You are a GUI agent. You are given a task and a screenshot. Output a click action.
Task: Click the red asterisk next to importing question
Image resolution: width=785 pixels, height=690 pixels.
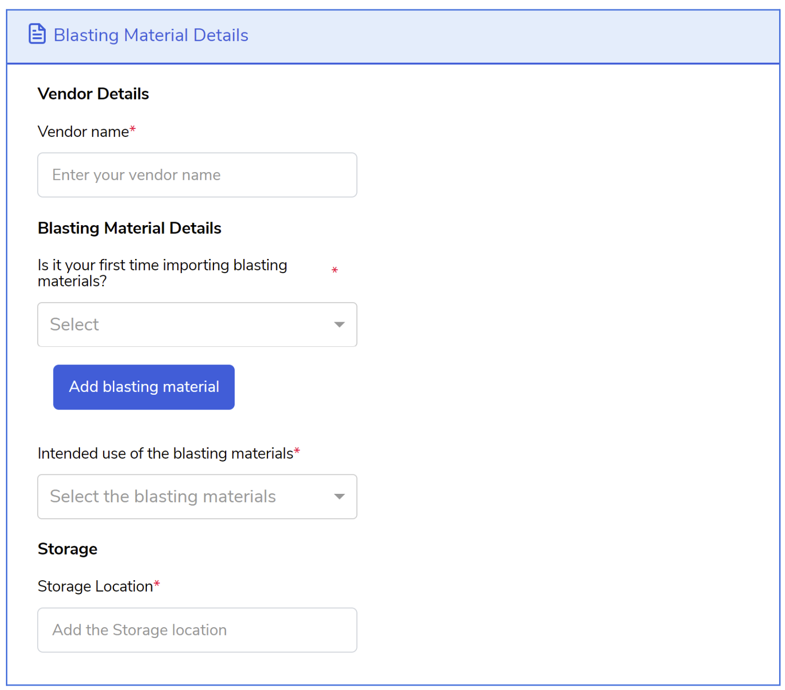click(335, 270)
